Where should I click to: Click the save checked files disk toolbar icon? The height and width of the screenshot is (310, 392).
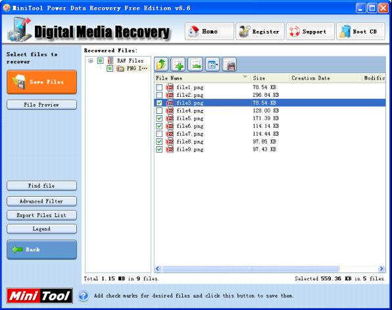click(x=230, y=65)
